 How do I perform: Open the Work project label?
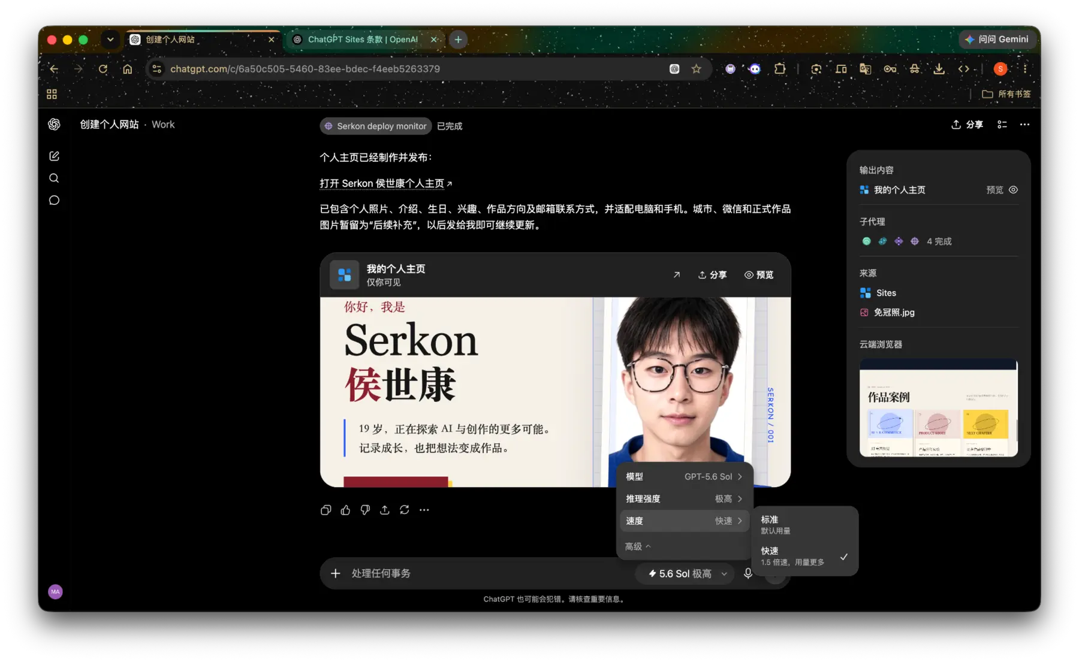163,125
